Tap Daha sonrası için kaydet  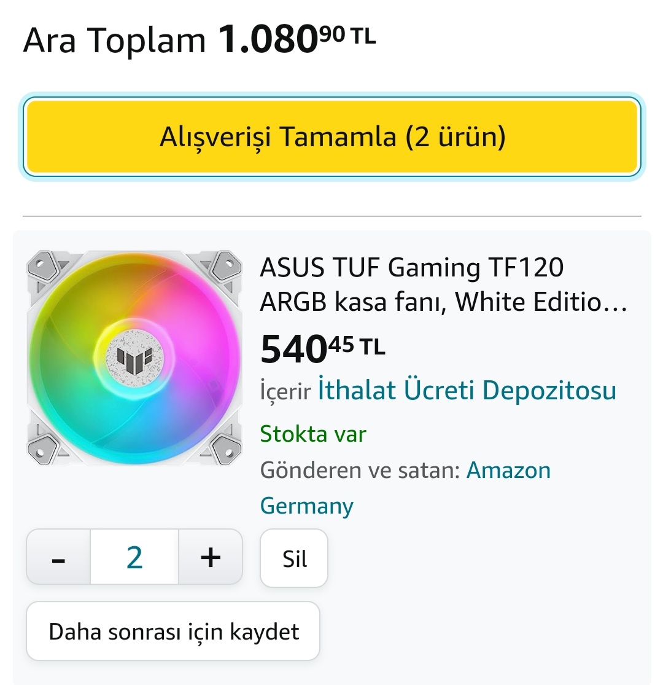click(173, 631)
